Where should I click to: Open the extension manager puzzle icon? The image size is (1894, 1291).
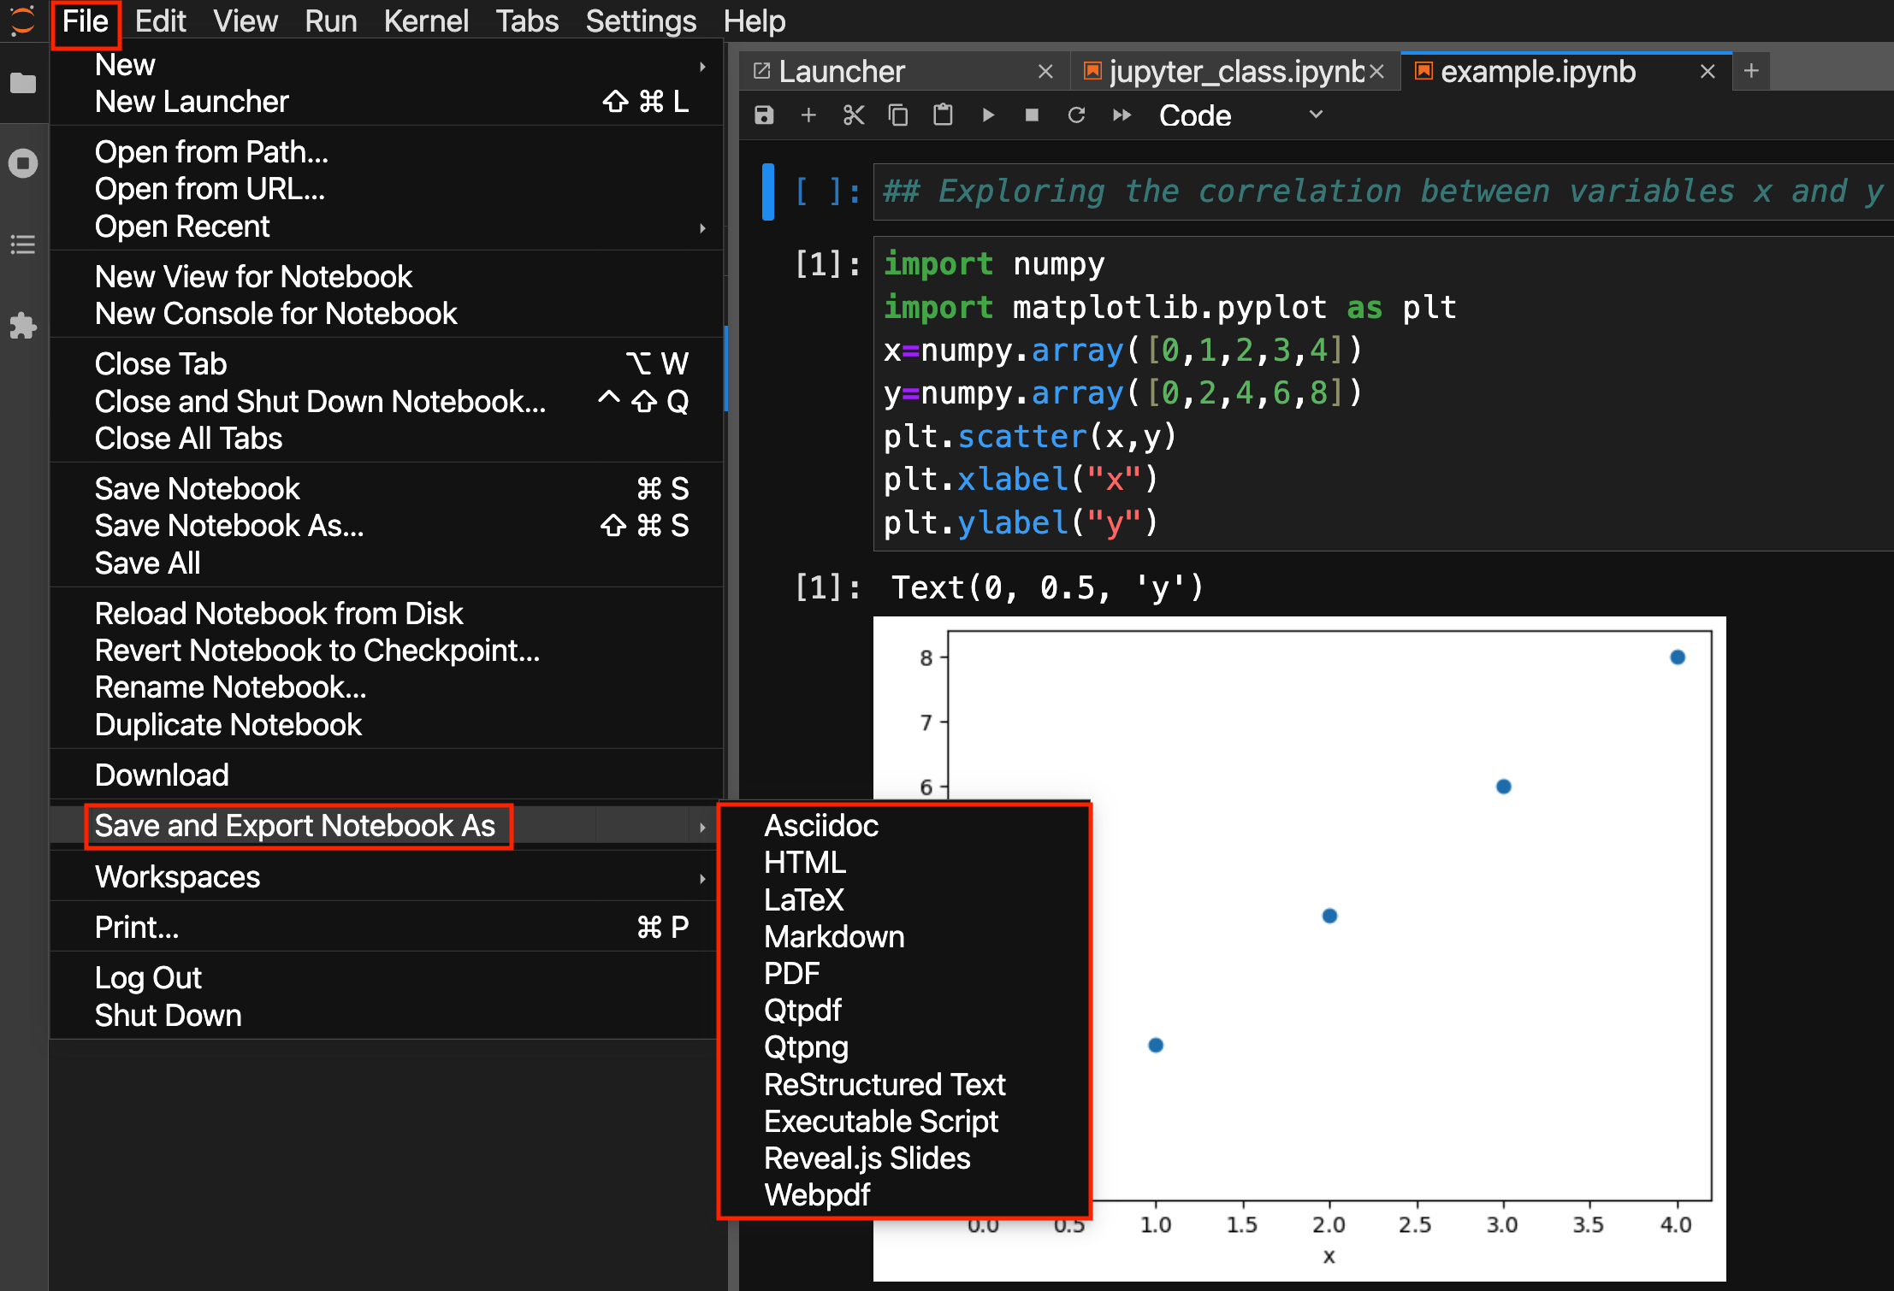[23, 326]
